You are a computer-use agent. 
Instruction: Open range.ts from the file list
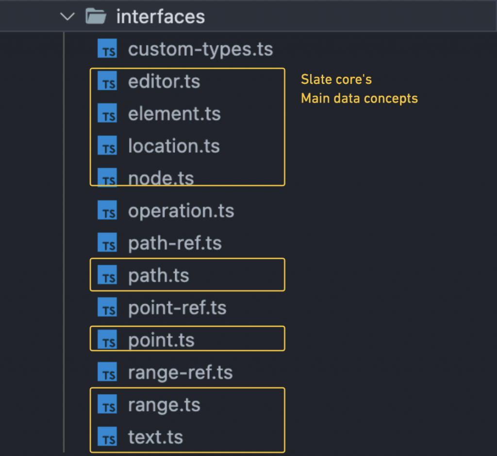pos(164,405)
